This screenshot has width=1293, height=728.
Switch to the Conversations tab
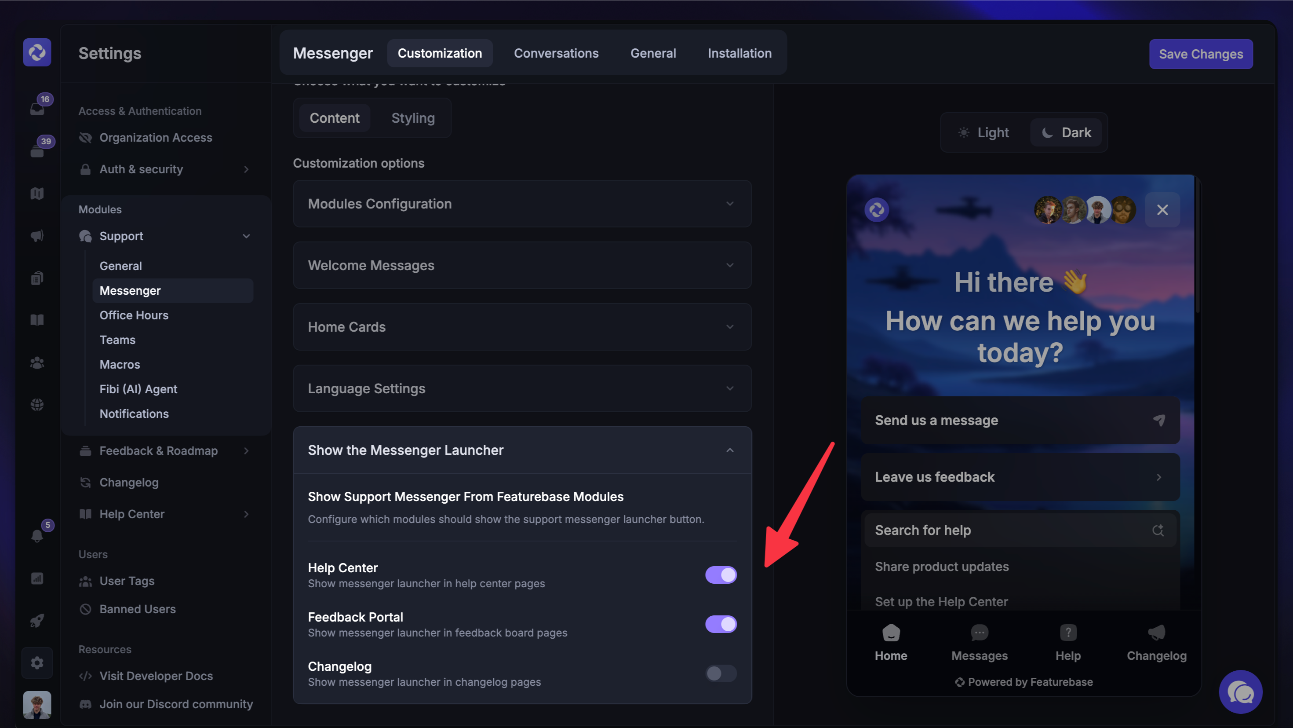tap(556, 53)
